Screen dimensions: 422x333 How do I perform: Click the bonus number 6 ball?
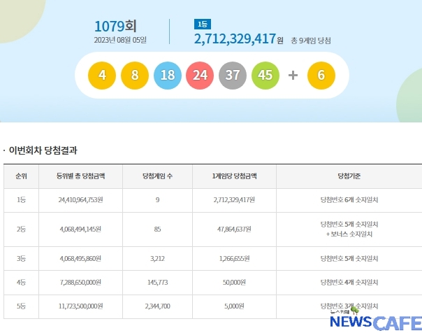click(321, 75)
